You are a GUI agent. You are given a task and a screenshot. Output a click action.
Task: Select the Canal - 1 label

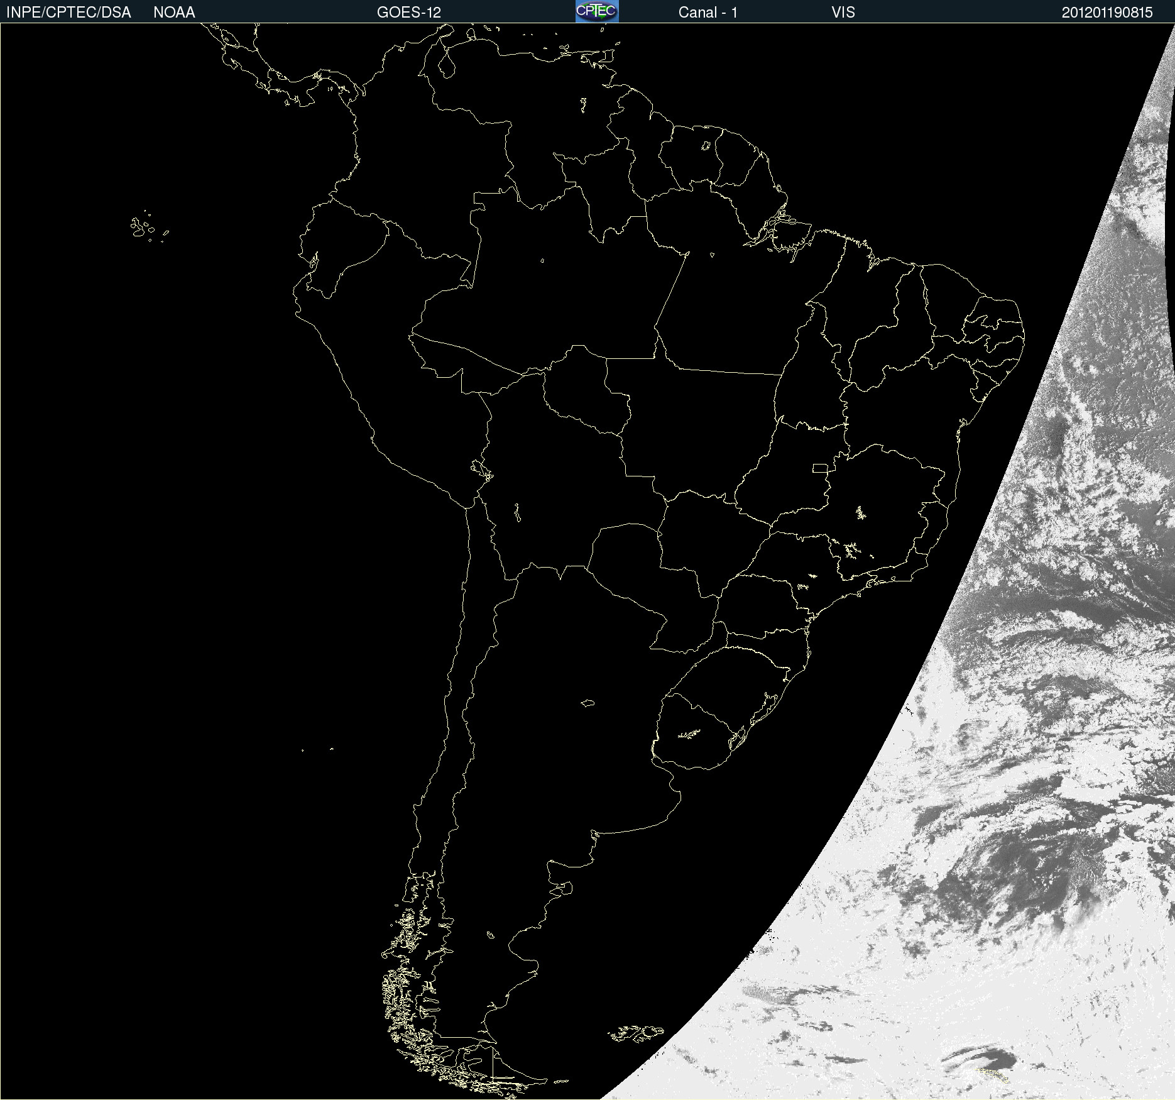click(708, 13)
